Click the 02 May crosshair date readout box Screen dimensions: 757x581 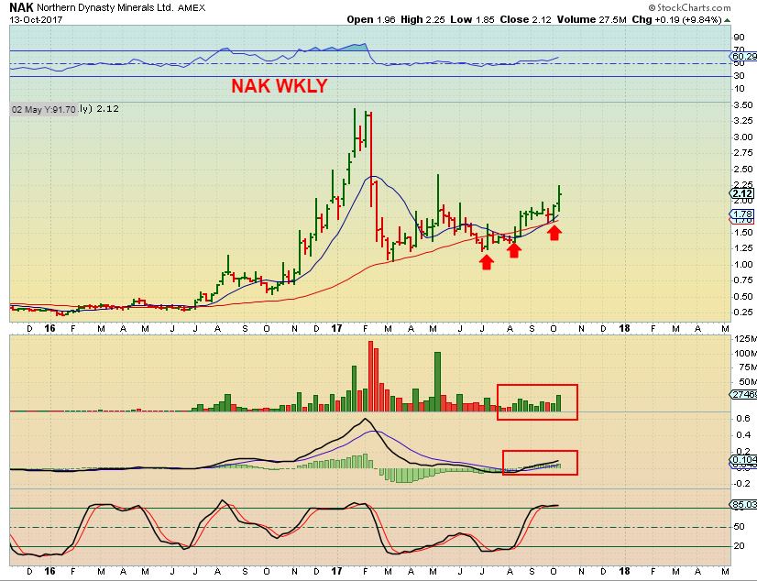(x=44, y=110)
